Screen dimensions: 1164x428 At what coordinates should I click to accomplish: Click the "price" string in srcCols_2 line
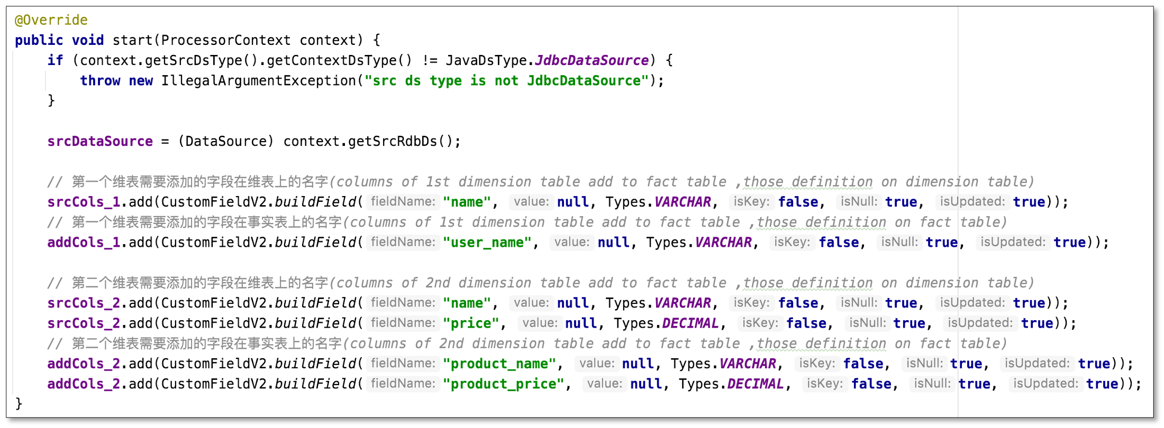point(470,323)
